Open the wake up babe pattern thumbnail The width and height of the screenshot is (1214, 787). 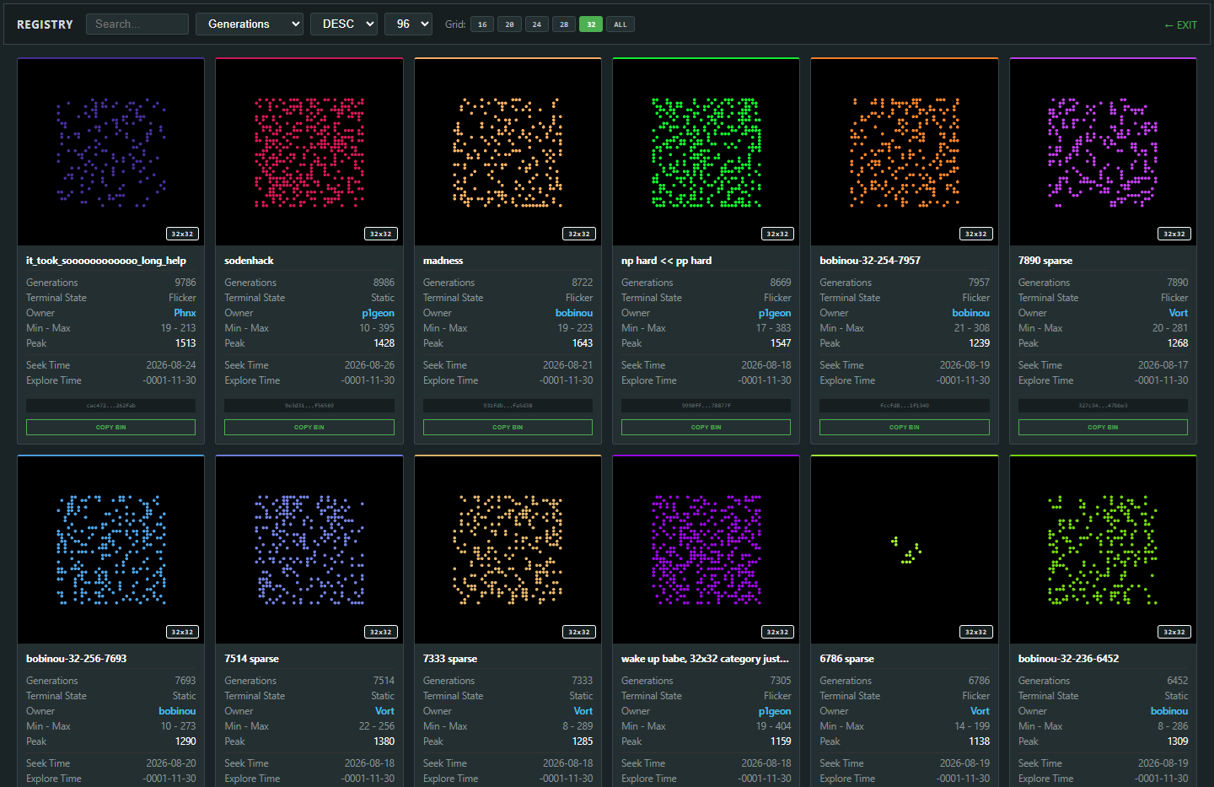(x=706, y=550)
